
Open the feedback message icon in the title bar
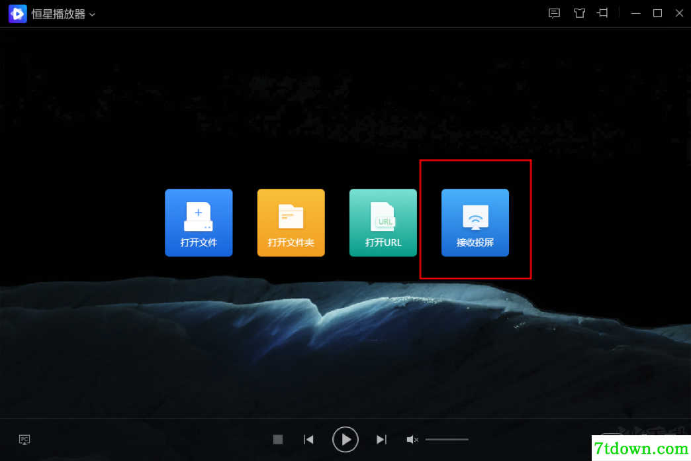tap(554, 13)
